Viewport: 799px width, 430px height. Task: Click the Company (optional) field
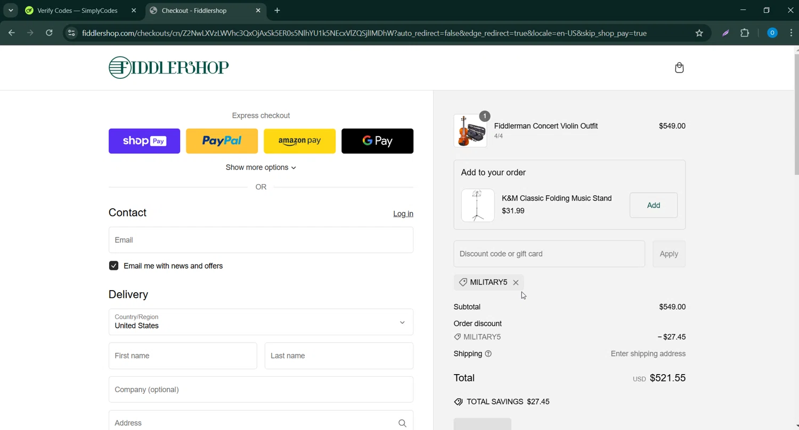click(x=261, y=390)
